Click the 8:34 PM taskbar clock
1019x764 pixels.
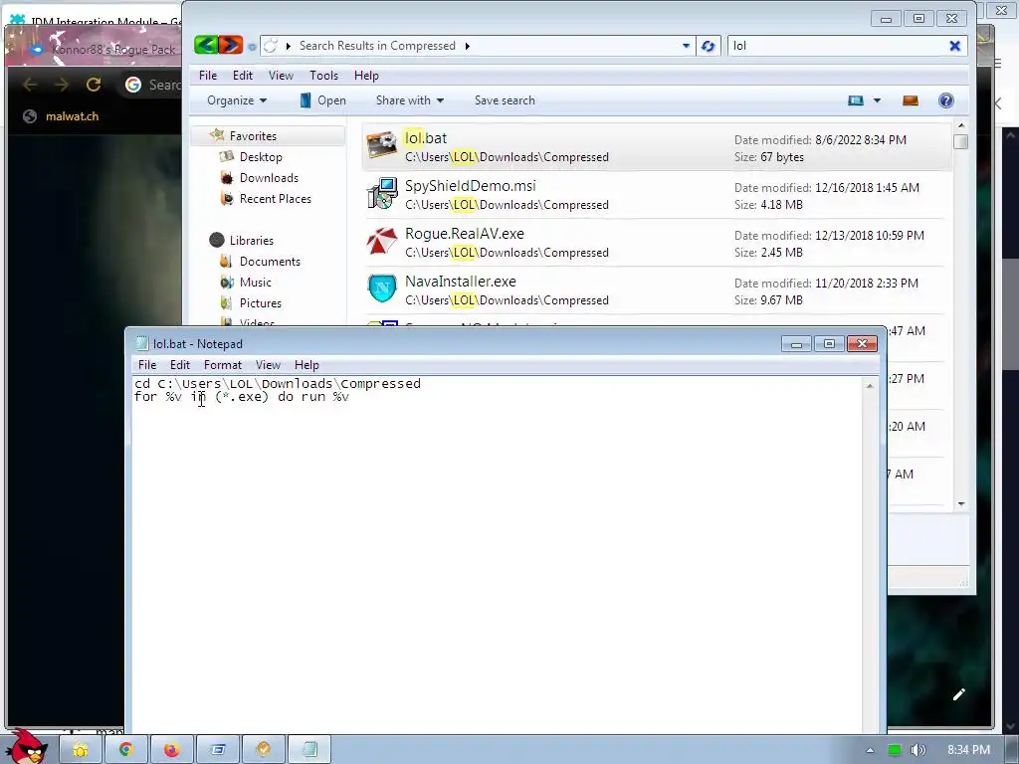[x=968, y=750]
